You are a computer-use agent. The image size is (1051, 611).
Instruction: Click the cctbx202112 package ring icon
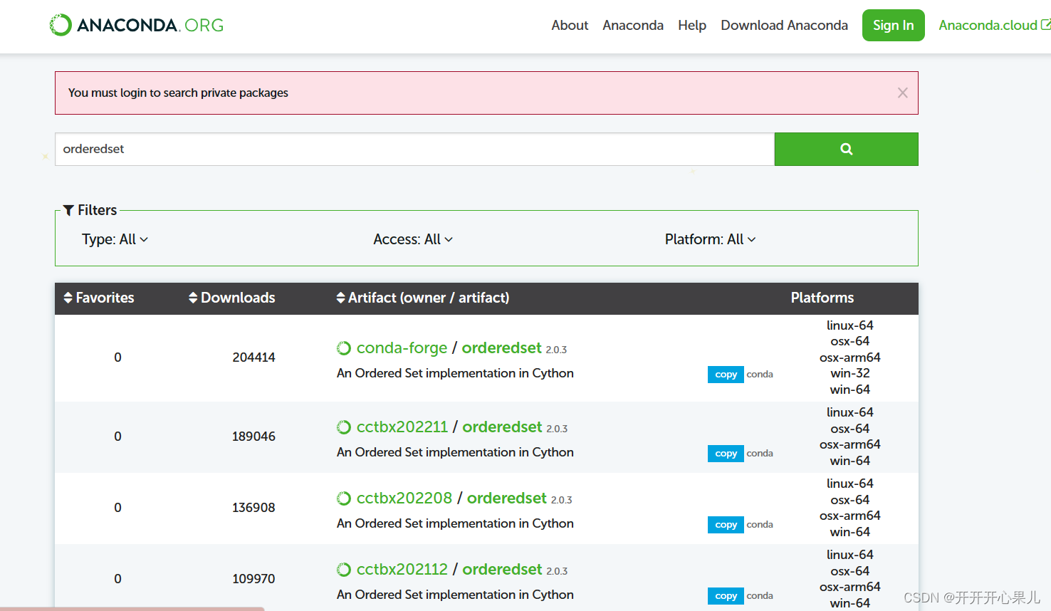[344, 570]
